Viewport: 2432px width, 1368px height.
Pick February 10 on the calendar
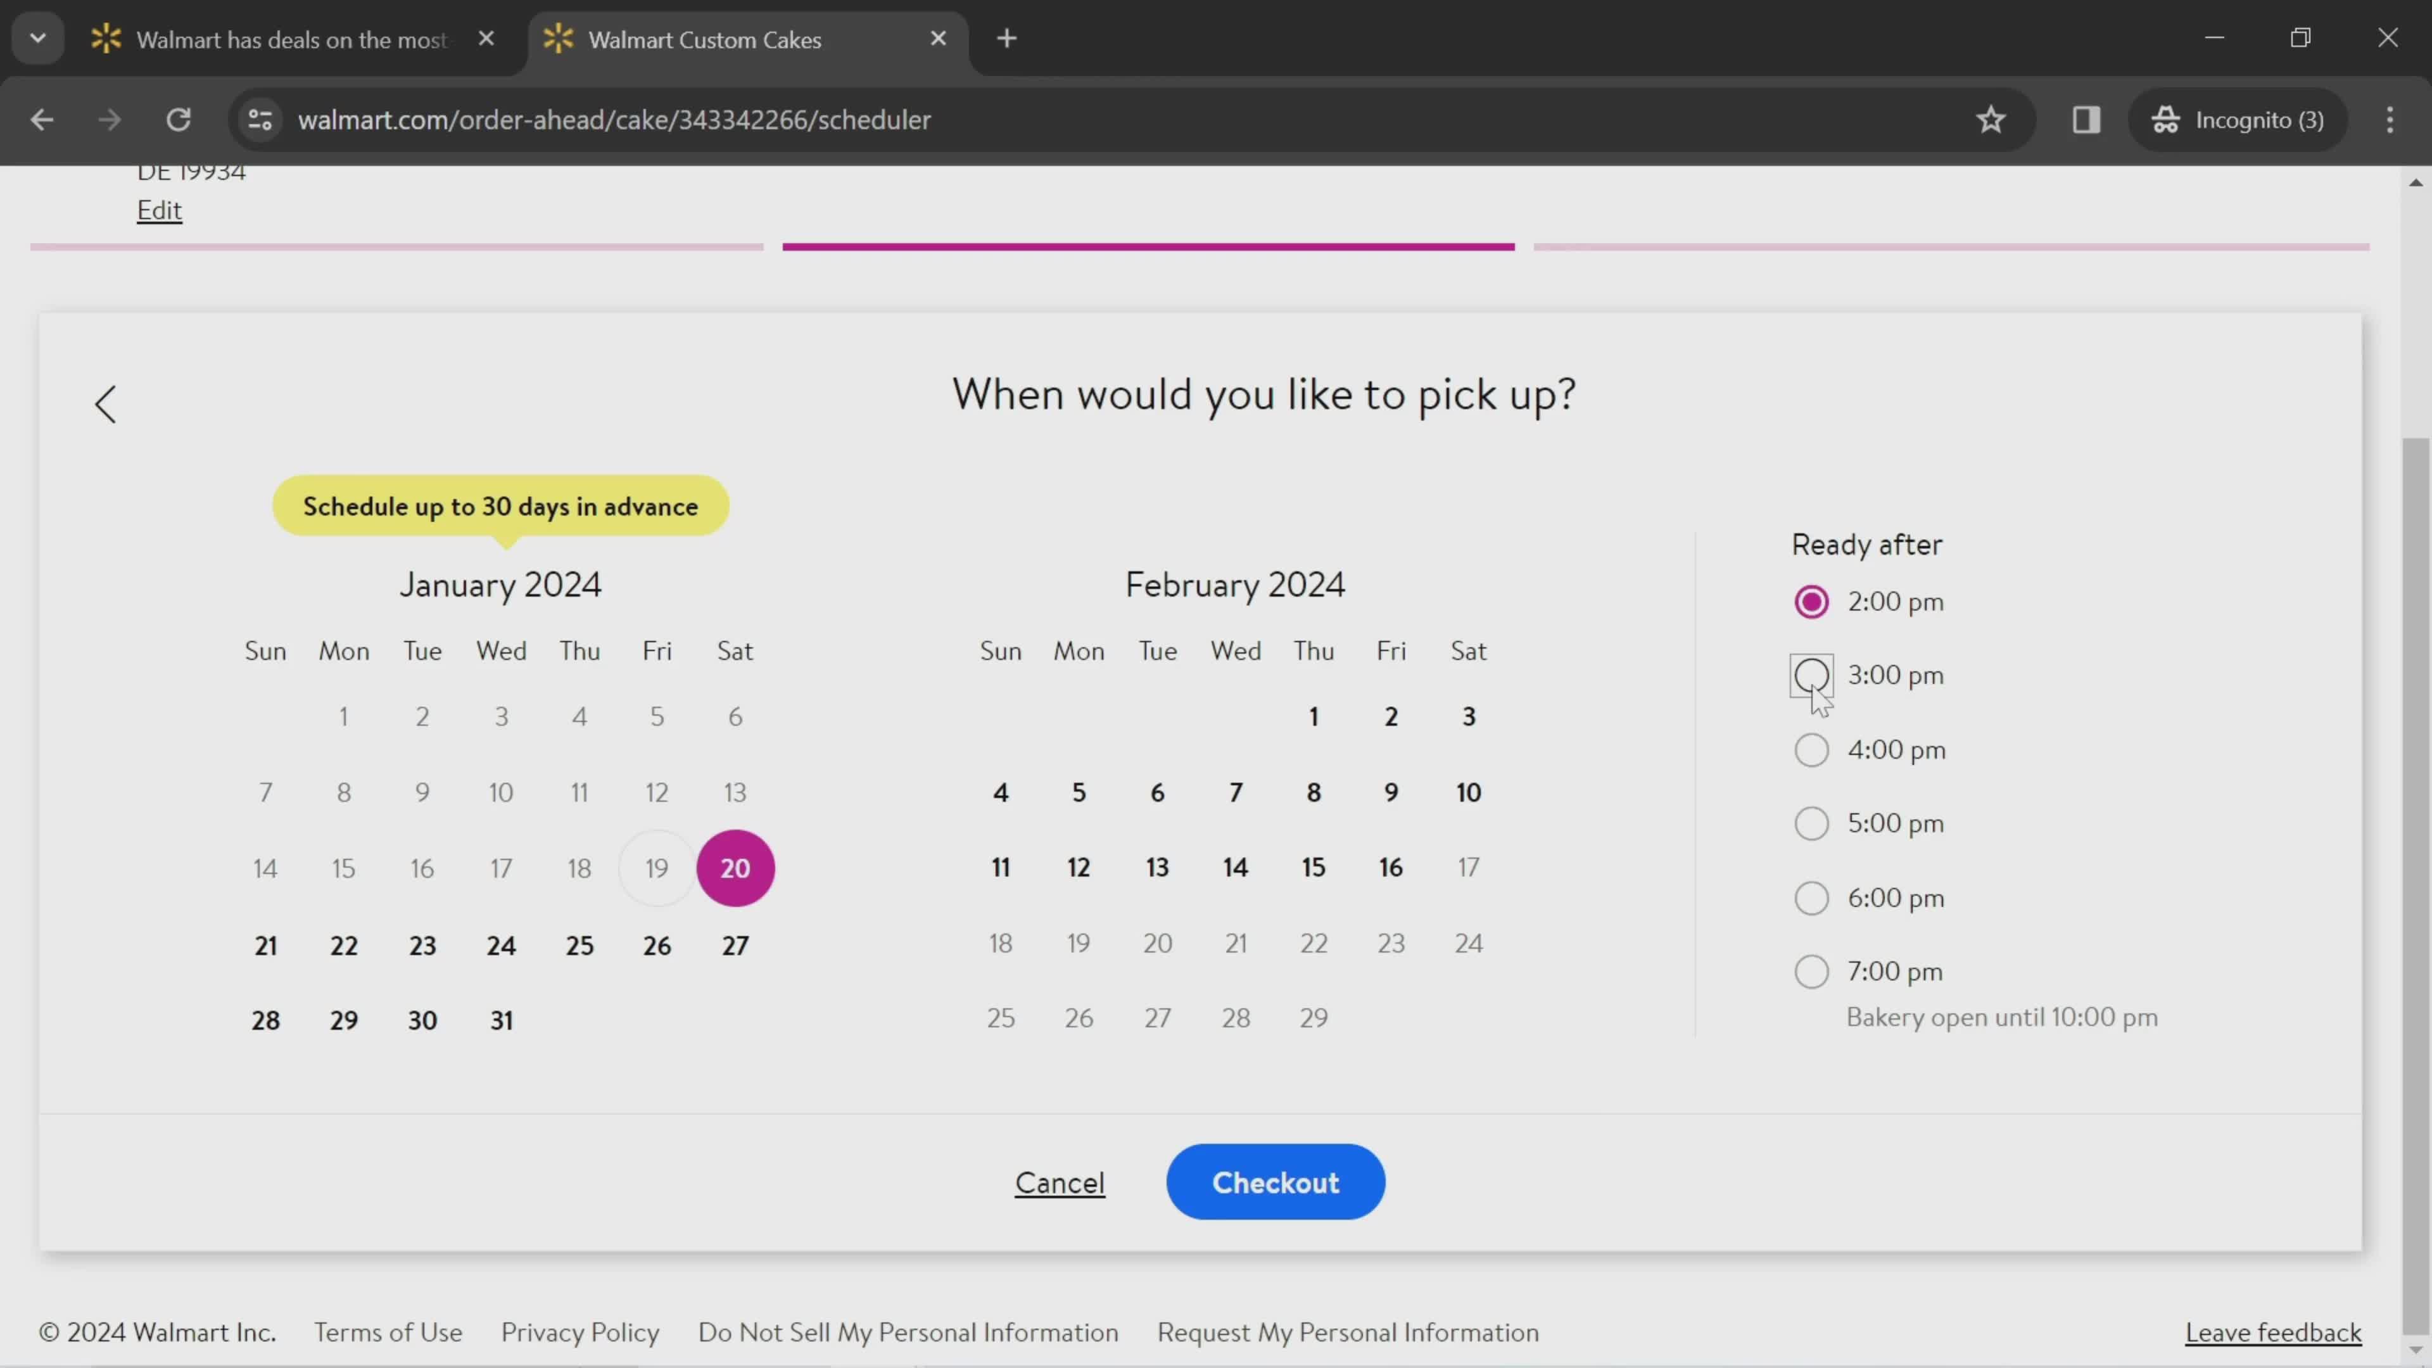click(1469, 792)
